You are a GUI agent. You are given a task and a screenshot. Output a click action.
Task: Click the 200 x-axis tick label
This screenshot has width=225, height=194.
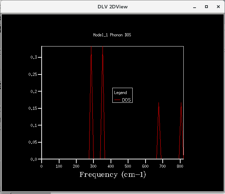(x=76, y=166)
